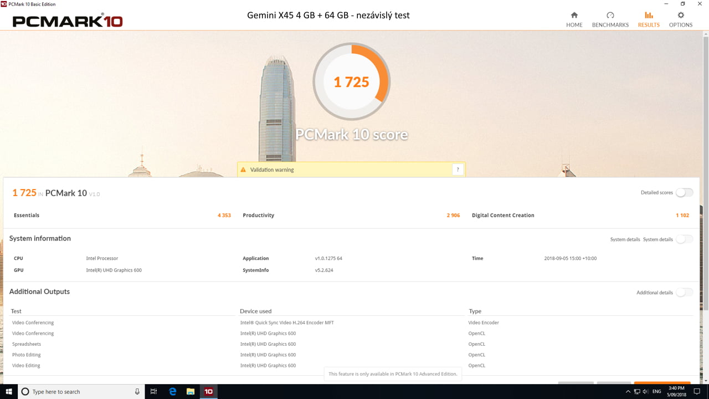The height and width of the screenshot is (399, 709).
Task: Click the network icon in system tray
Action: (x=636, y=392)
